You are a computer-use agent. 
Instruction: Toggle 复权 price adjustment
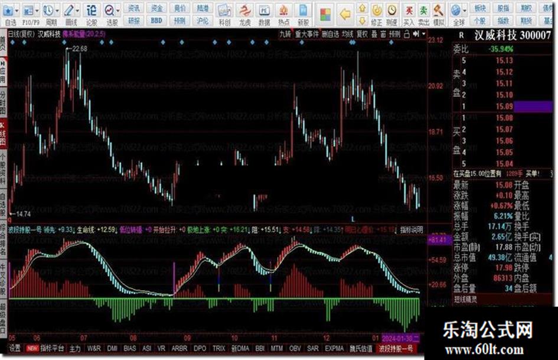362,34
